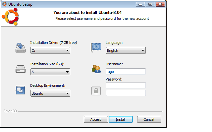Click the password confirmation field
This screenshot has height=132, width=212.
pos(126,93)
